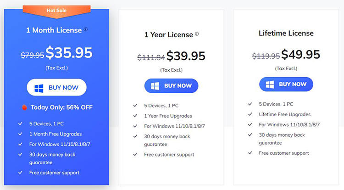Click the $35.95 discounted price

(69, 53)
